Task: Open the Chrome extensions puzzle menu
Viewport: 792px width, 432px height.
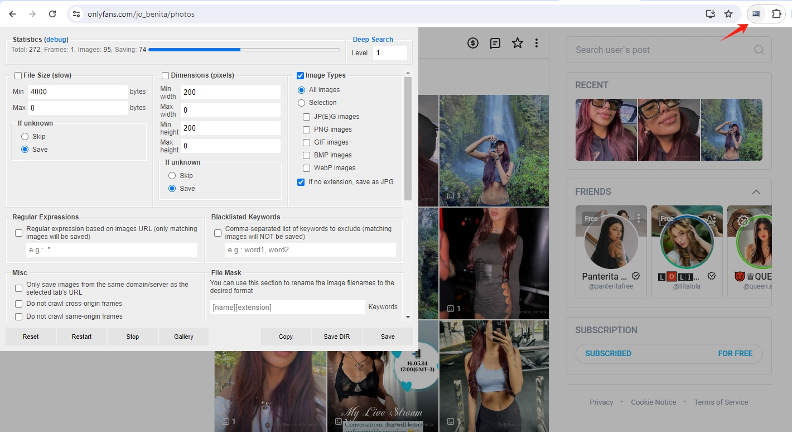Action: [x=776, y=14]
